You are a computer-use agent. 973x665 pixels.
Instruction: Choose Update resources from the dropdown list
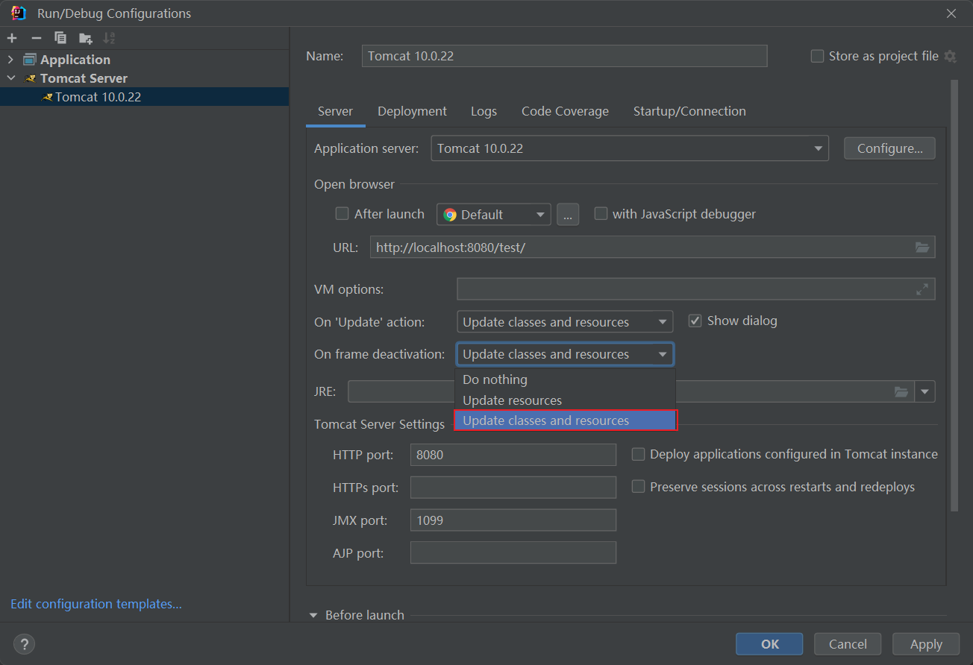pos(565,400)
